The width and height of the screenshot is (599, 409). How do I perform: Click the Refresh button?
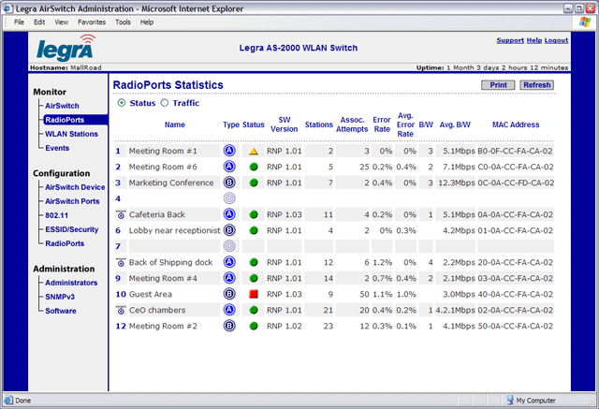pos(536,85)
